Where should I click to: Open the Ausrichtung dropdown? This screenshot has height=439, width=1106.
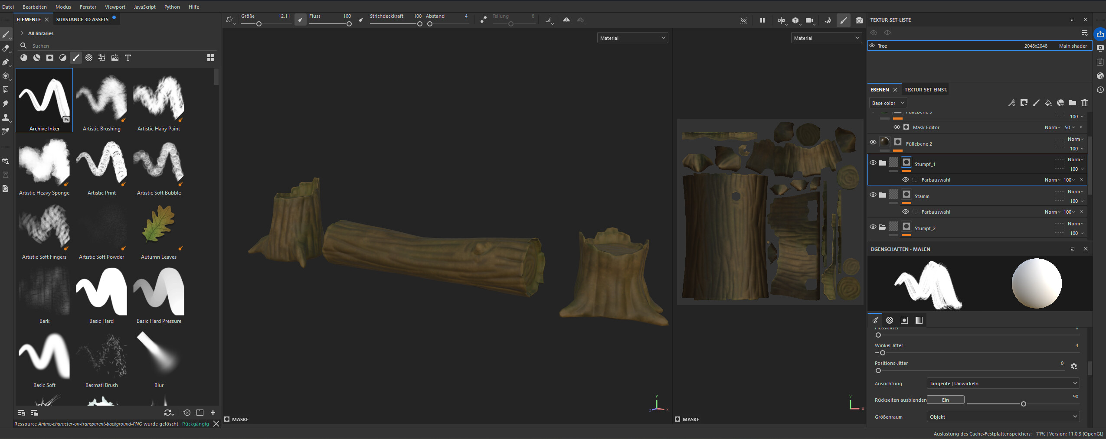(x=1002, y=384)
